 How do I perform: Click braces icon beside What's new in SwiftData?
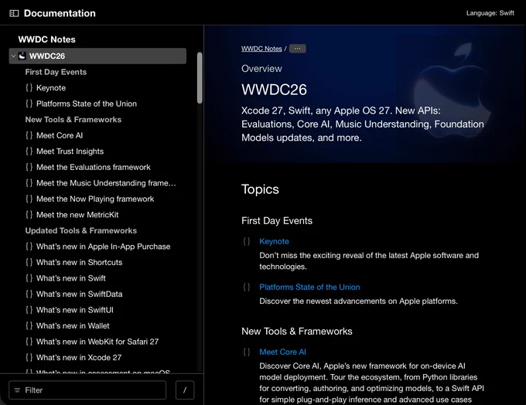tap(29, 294)
